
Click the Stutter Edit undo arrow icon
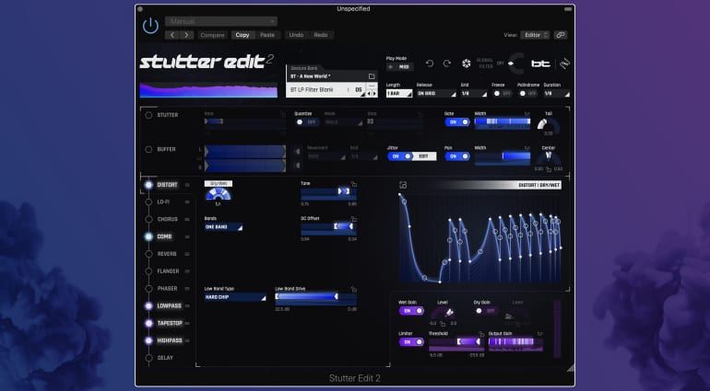click(x=430, y=63)
